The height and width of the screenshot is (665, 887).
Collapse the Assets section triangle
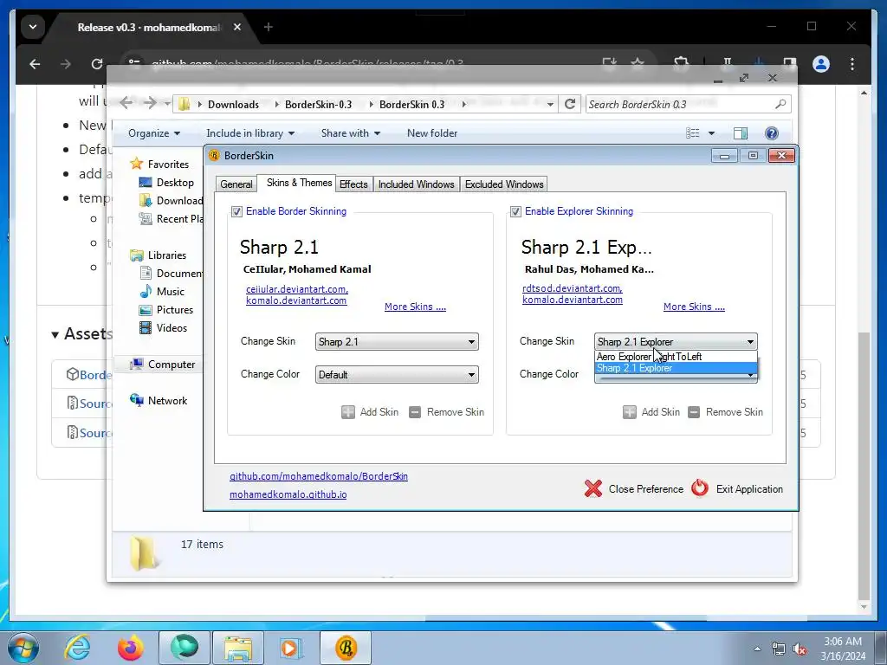coord(55,335)
